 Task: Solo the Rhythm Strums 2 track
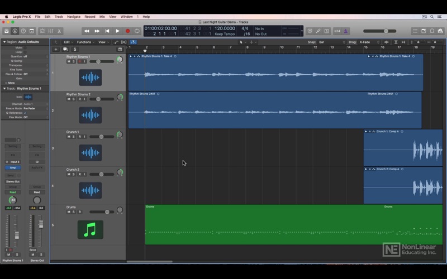coord(73,99)
